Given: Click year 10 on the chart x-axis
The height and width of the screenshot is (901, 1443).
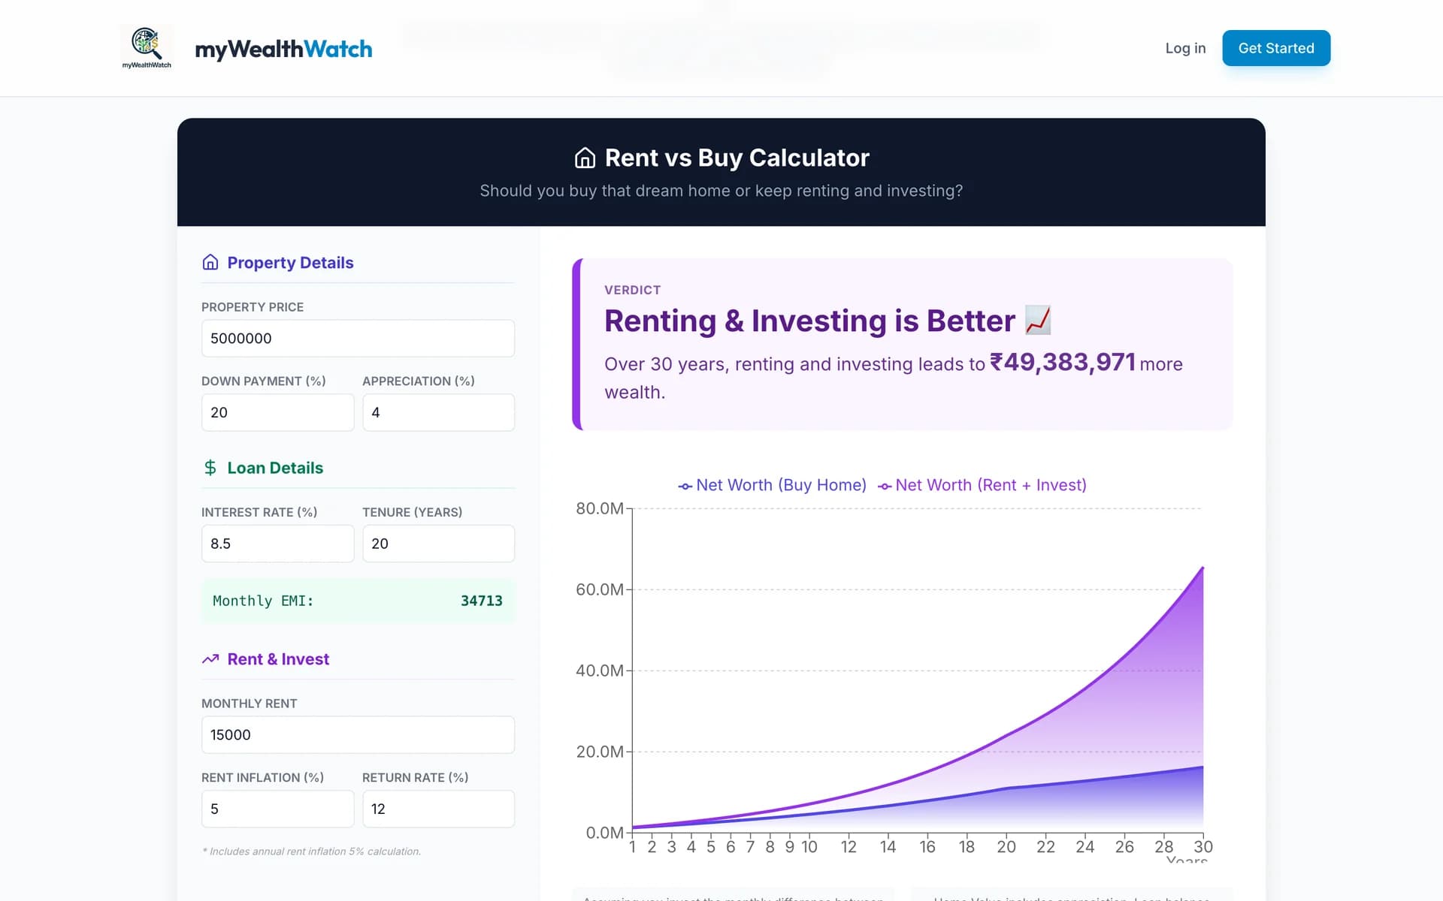Looking at the screenshot, I should 809,847.
